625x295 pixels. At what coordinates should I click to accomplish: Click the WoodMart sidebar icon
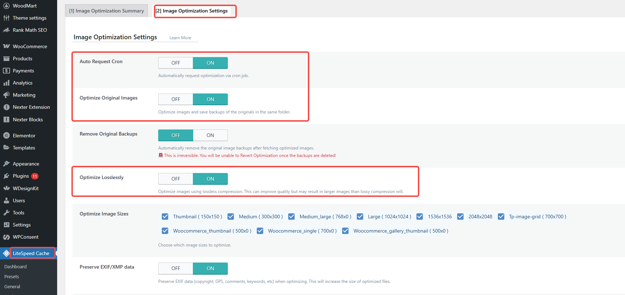pos(6,6)
